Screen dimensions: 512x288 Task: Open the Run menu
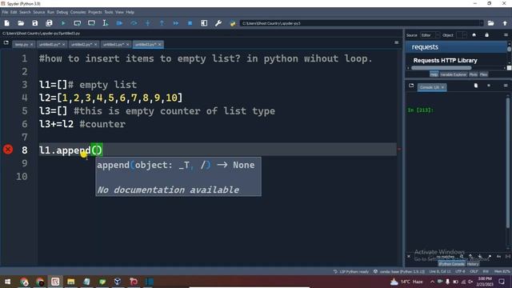coord(50,12)
